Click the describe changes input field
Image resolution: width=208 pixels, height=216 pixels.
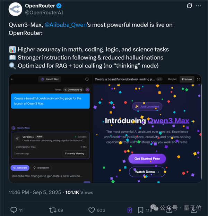point(47,176)
